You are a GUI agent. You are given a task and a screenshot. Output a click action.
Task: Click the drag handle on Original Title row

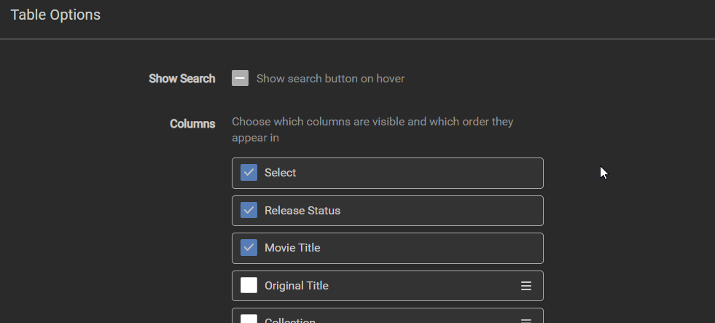526,286
